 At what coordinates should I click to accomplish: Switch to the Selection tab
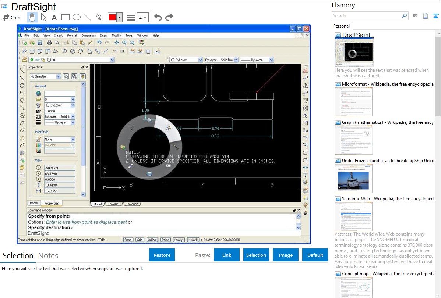18,256
